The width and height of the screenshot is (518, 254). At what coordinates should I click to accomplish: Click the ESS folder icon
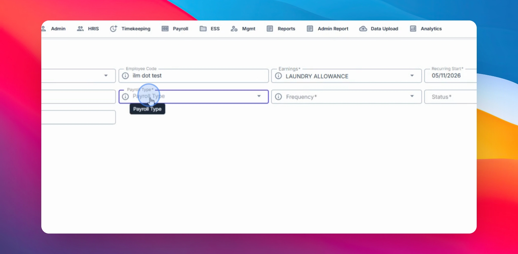click(x=203, y=29)
